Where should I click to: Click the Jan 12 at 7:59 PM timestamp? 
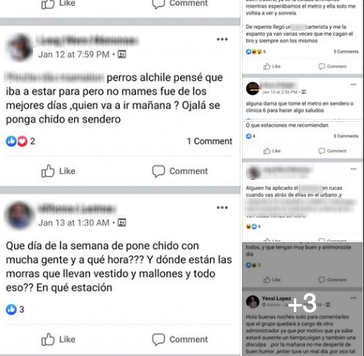click(74, 54)
